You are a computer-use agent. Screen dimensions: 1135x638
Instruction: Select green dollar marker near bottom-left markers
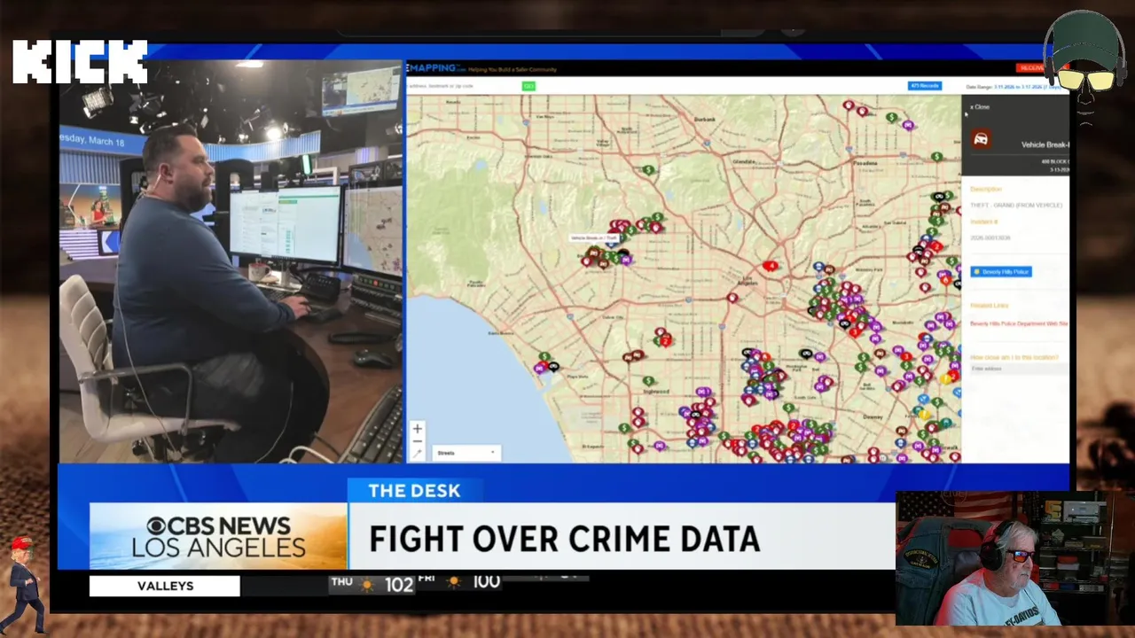(x=624, y=428)
